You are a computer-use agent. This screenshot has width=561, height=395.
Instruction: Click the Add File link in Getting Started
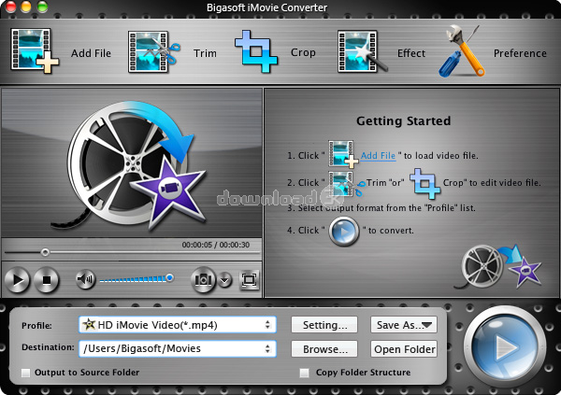[378, 156]
